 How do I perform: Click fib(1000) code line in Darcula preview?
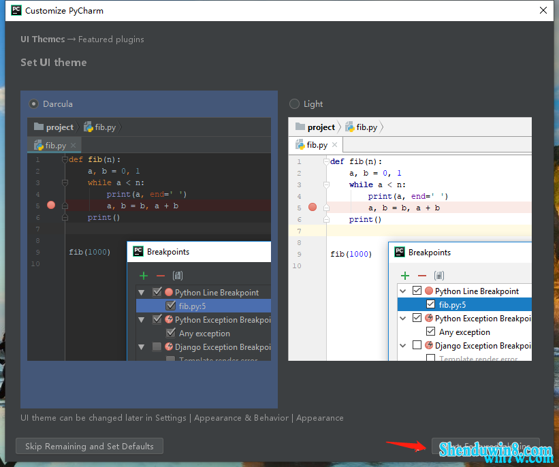tap(89, 252)
